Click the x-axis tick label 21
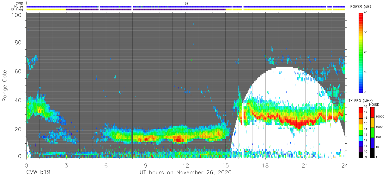 (305, 165)
